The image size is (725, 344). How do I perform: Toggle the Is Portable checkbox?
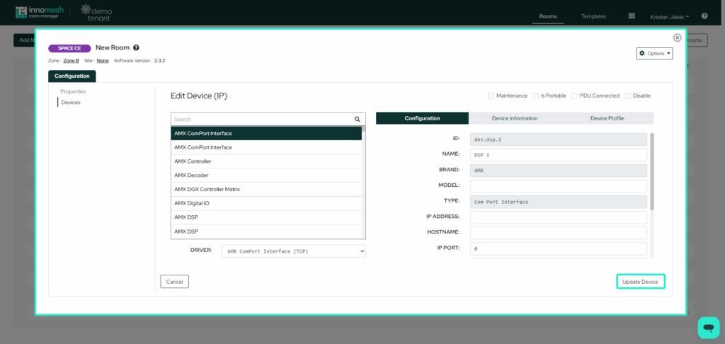tap(535, 96)
